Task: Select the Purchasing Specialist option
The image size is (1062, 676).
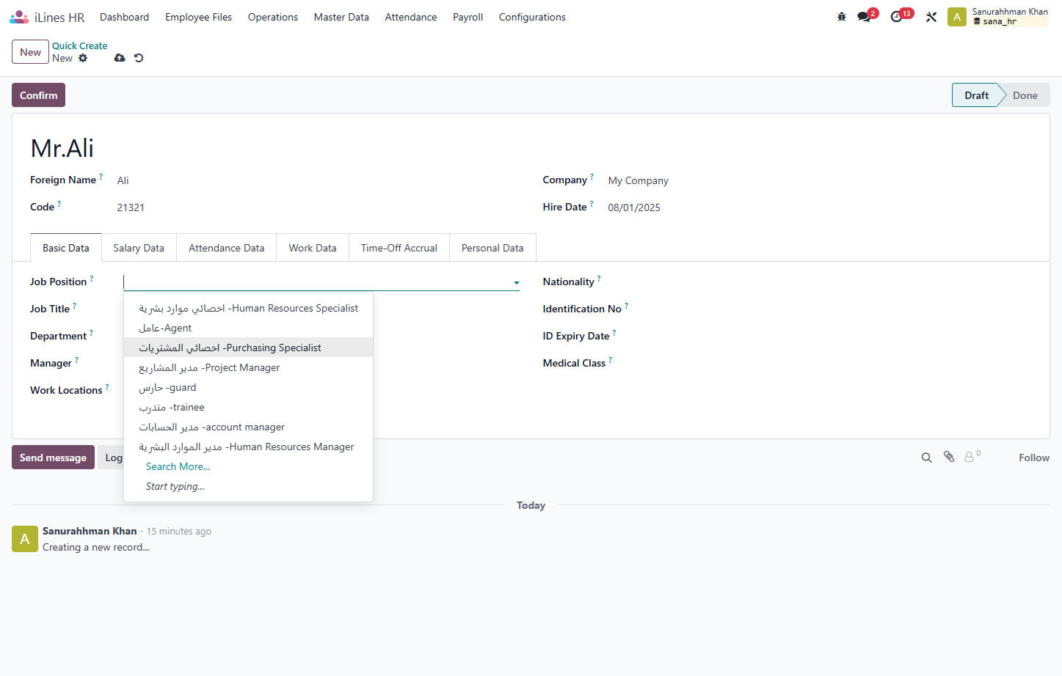Action: click(249, 348)
